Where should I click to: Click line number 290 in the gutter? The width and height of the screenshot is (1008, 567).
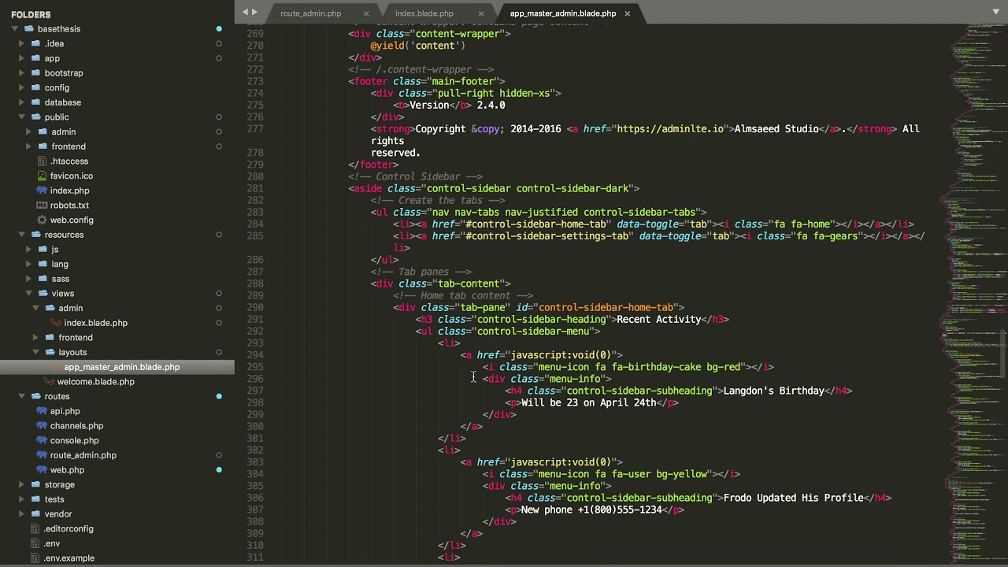(x=255, y=308)
